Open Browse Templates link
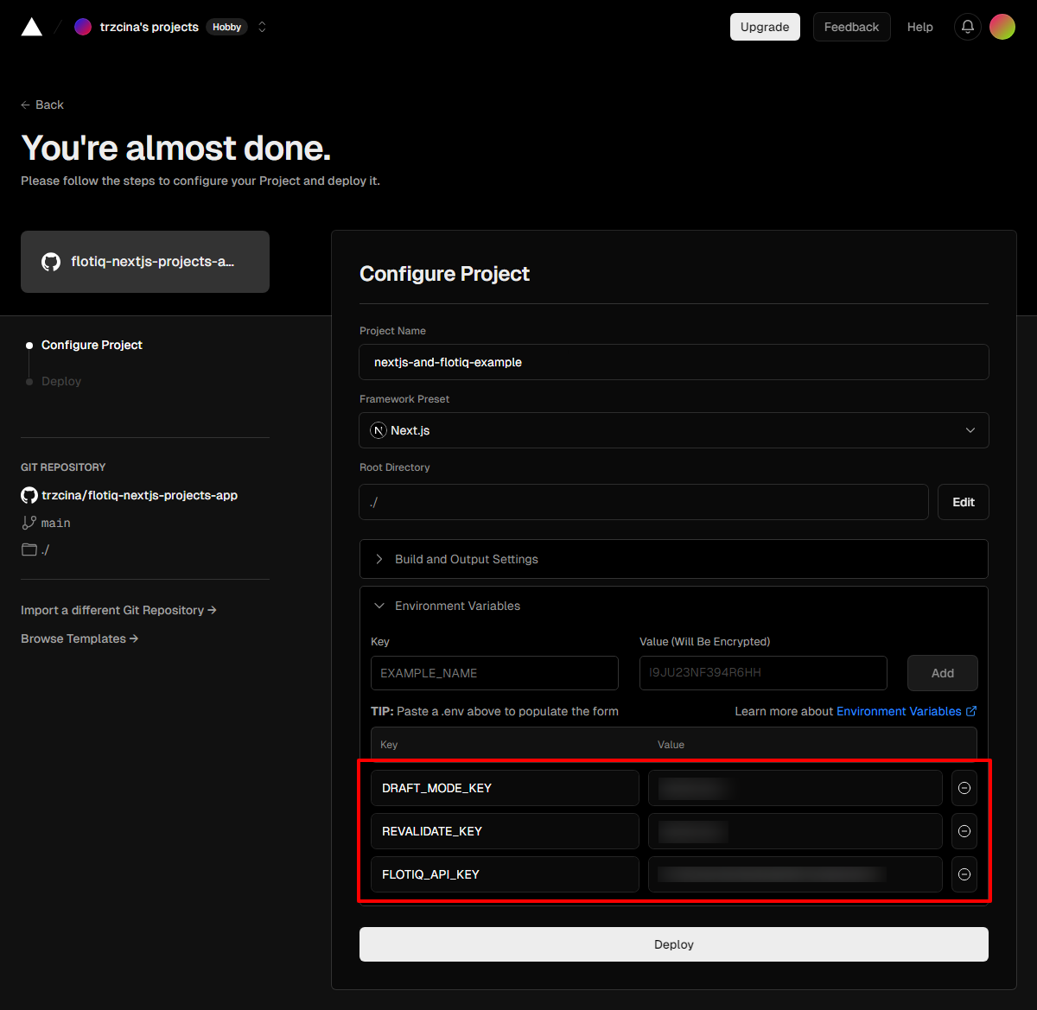Viewport: 1037px width, 1010px height. (80, 638)
